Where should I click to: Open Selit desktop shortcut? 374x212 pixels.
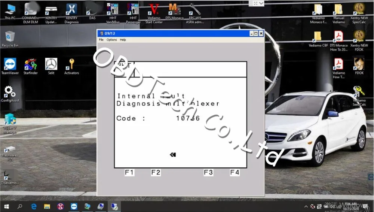[51, 66]
